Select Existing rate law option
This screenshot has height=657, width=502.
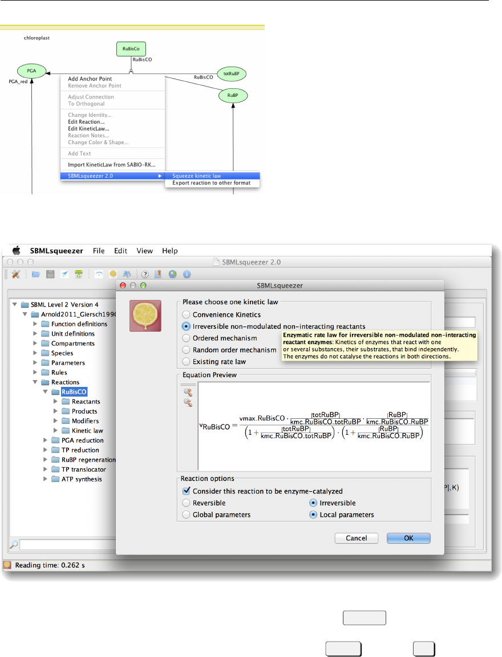tap(186, 362)
